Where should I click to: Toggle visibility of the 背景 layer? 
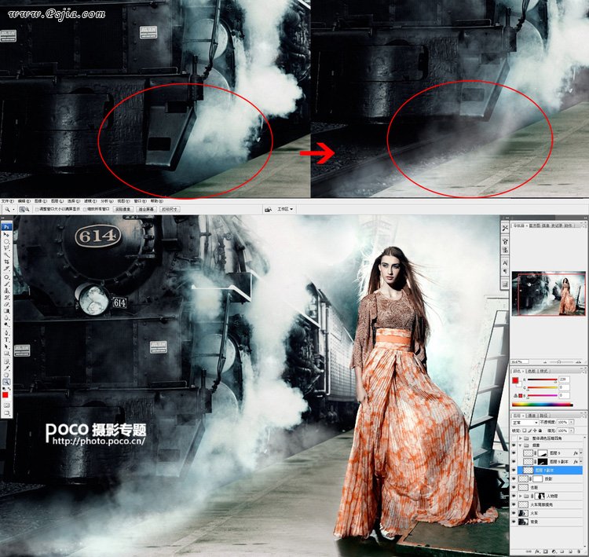tap(515, 522)
